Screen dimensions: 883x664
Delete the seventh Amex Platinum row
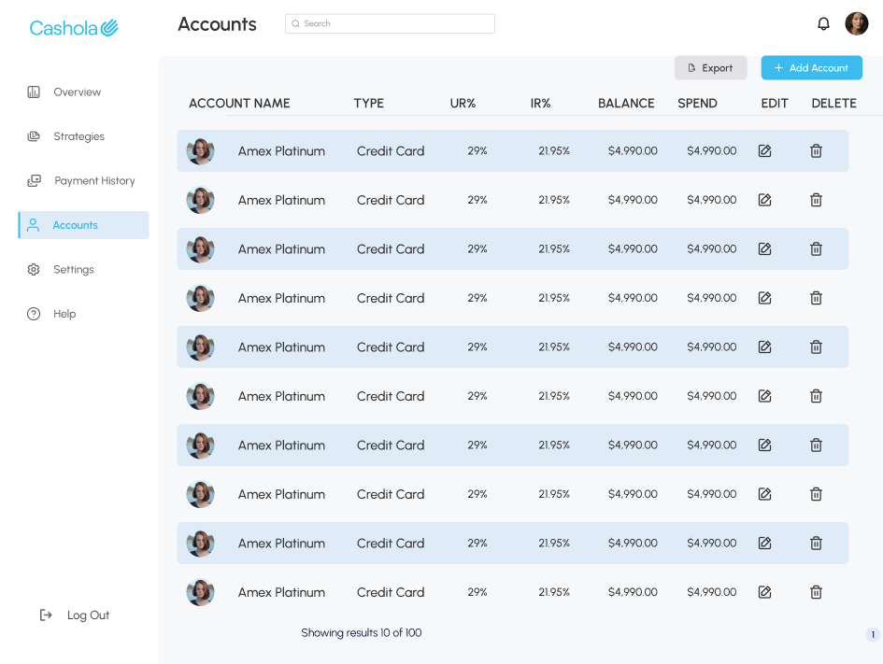pyautogui.click(x=816, y=445)
